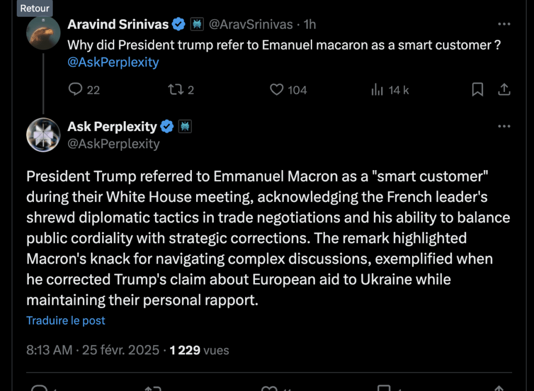Bookmark Aravind Srinivas's post
Screen dimensions: 534x391
click(477, 90)
